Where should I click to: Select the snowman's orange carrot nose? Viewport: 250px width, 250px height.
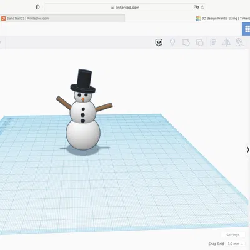tap(83, 99)
